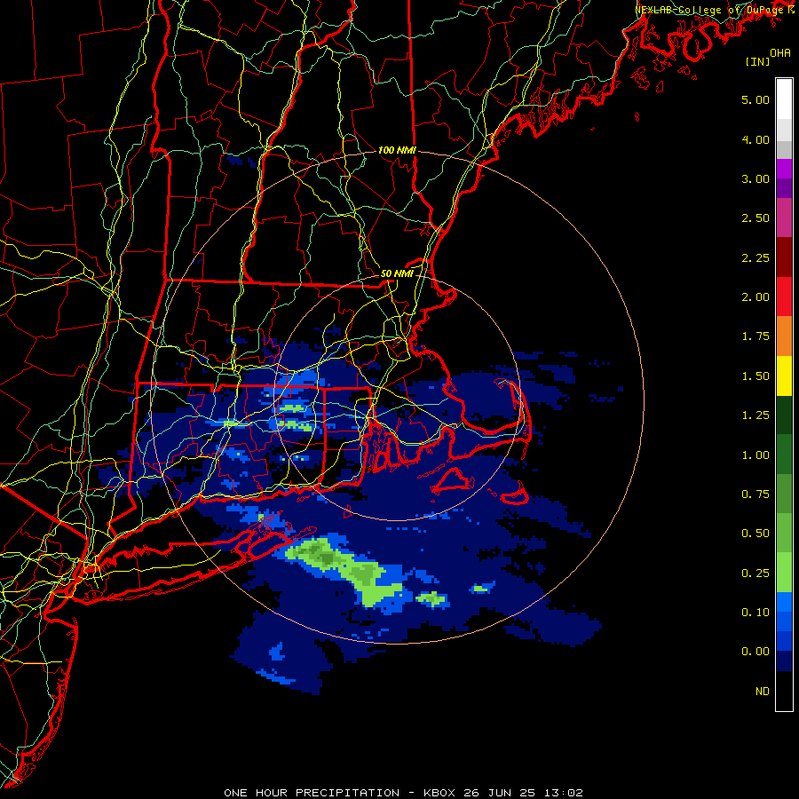Click the 1.00 legend value
The image size is (799, 799).
[755, 455]
